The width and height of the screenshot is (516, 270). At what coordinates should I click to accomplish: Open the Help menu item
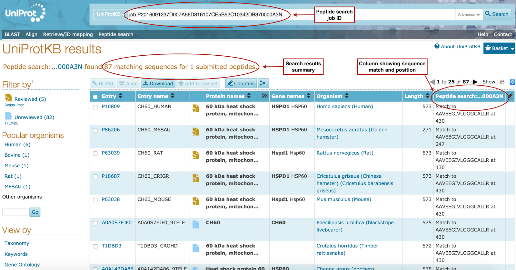point(483,34)
